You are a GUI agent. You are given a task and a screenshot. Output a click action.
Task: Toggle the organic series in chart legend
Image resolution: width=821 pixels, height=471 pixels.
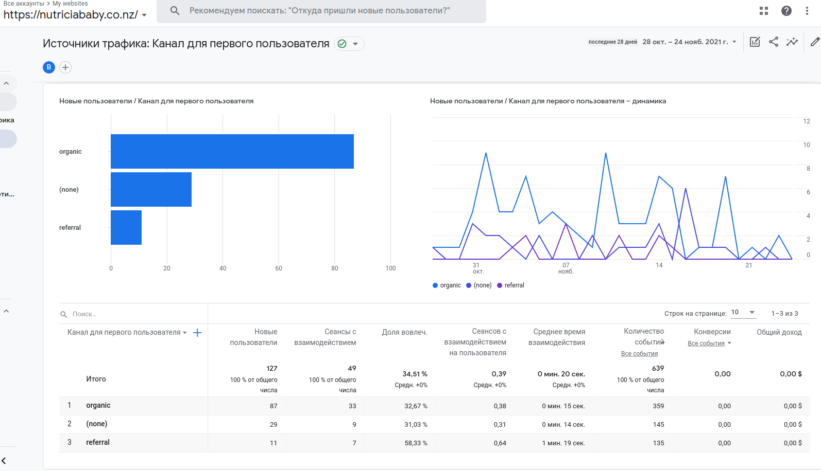point(447,285)
